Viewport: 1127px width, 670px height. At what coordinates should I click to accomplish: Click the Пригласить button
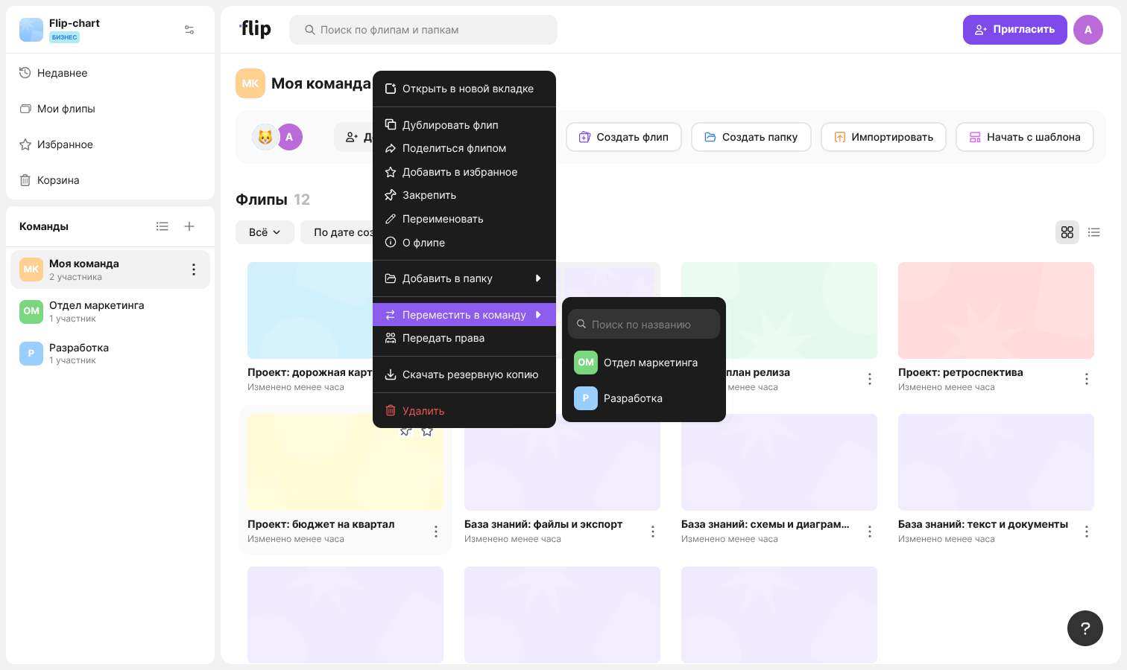click(1015, 30)
